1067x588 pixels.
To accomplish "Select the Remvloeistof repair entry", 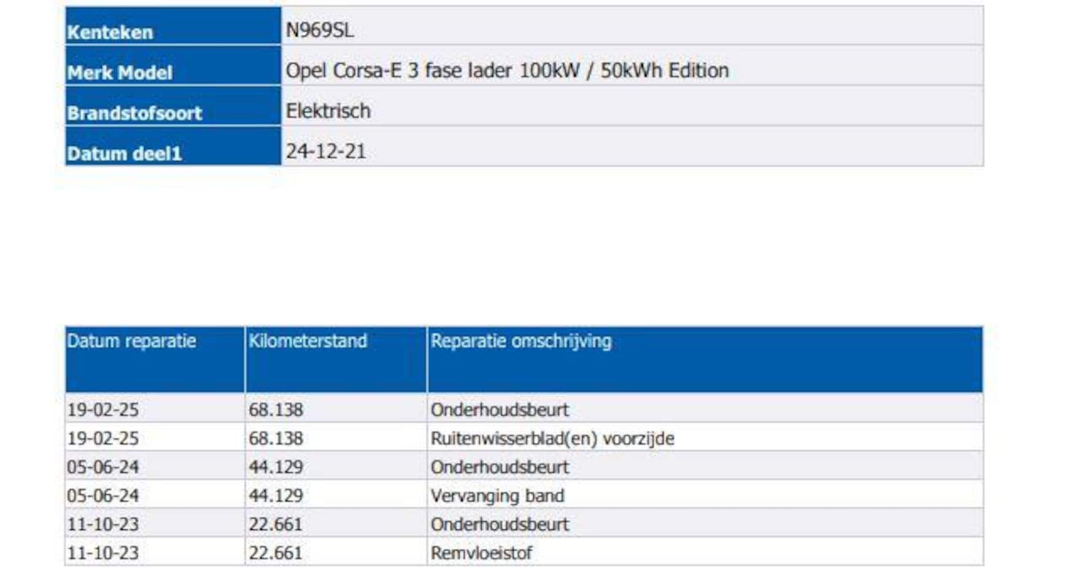I will point(481,553).
